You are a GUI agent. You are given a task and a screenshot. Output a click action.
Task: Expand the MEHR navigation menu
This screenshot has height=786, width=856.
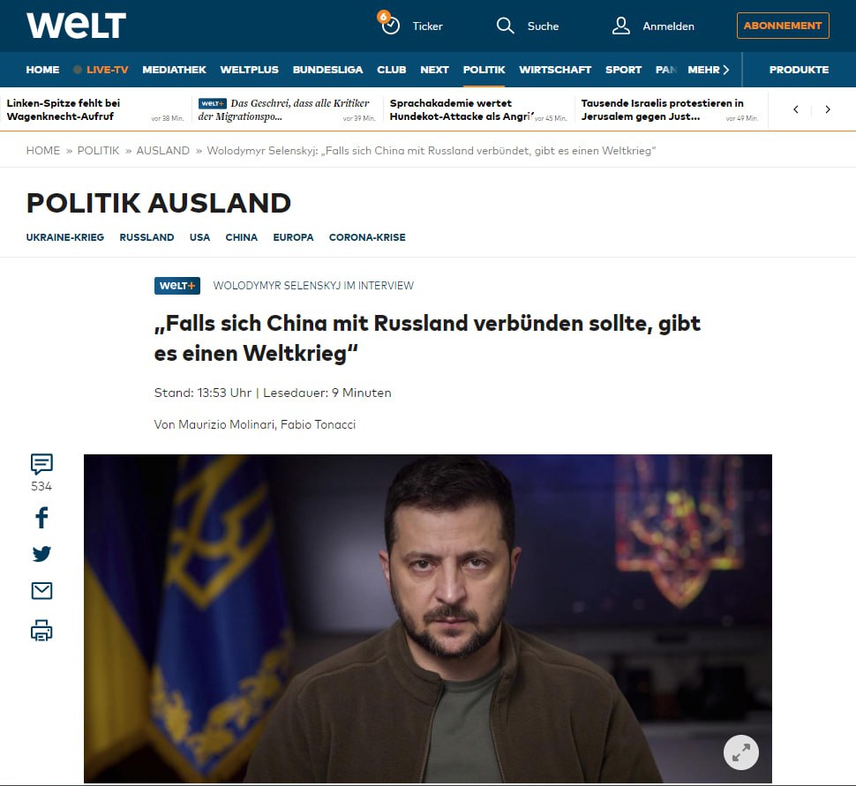pyautogui.click(x=709, y=70)
